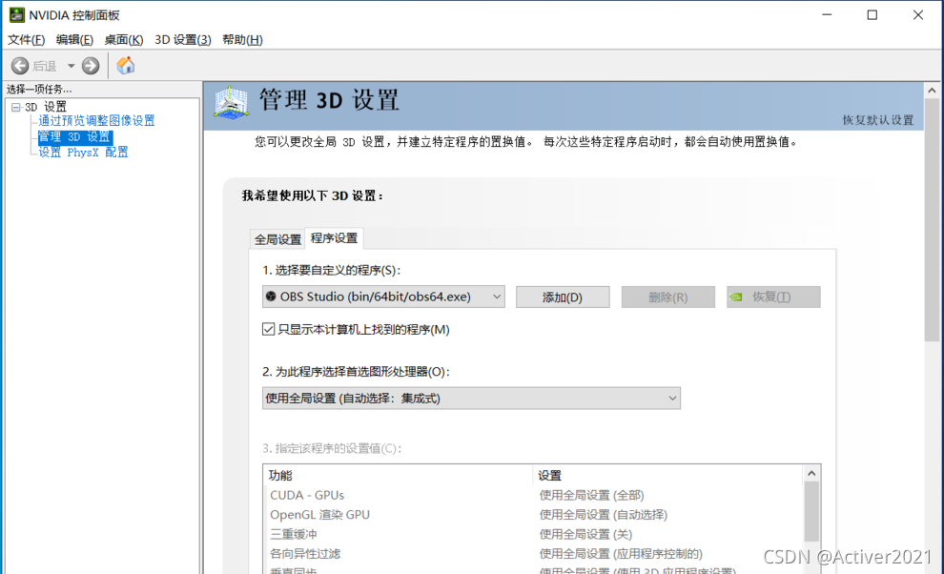The image size is (944, 574).
Task: Click the Manage 3D Settings header icon
Action: 231,102
